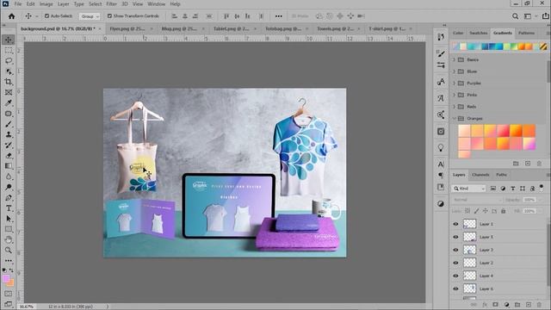
Task: Select the Path Selection arrow tool
Action: (x=9, y=219)
